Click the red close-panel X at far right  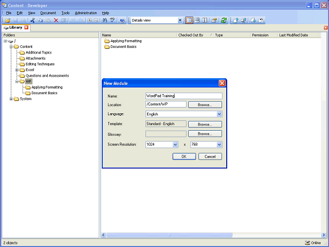coord(325,27)
